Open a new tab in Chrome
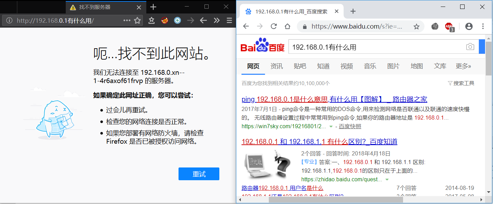 coord(353,11)
